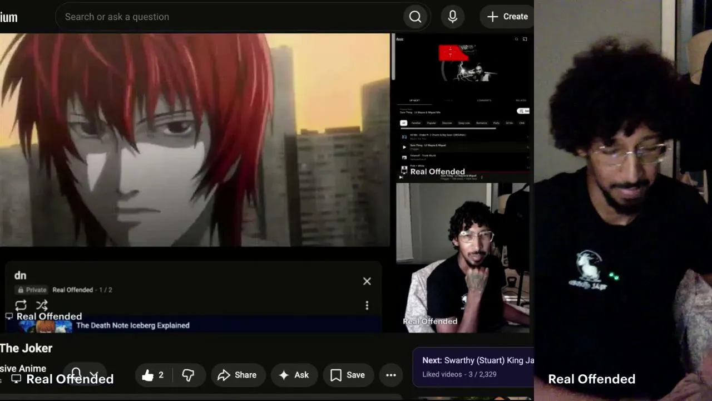Switch to the RELATED tab
The height and width of the screenshot is (401, 712).
[521, 100]
